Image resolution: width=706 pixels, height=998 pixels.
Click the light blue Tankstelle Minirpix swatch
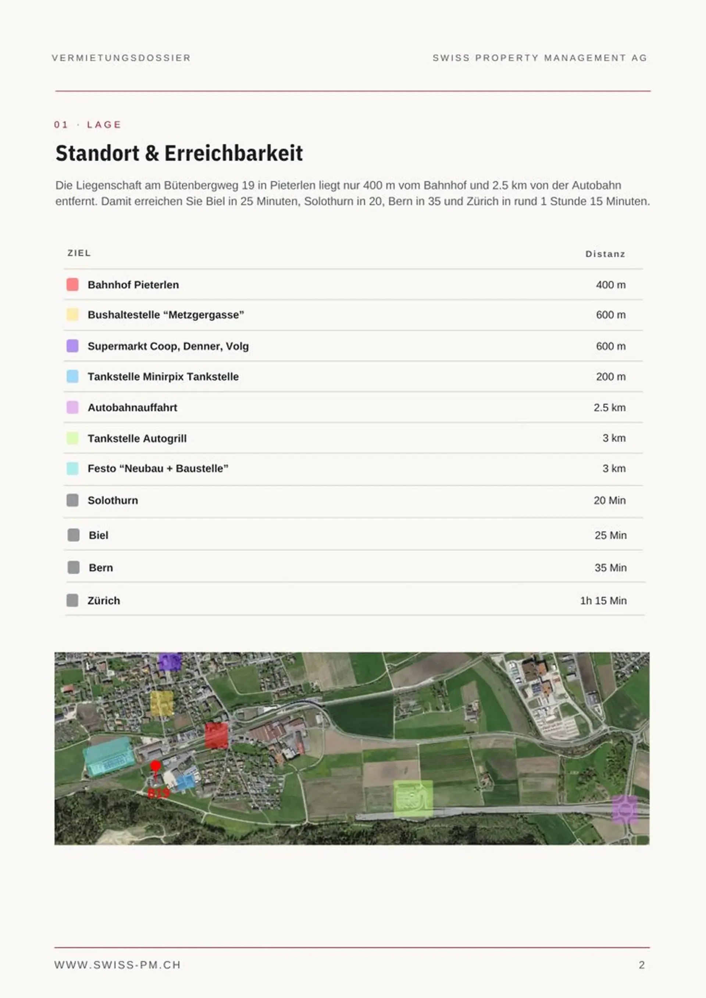click(72, 377)
